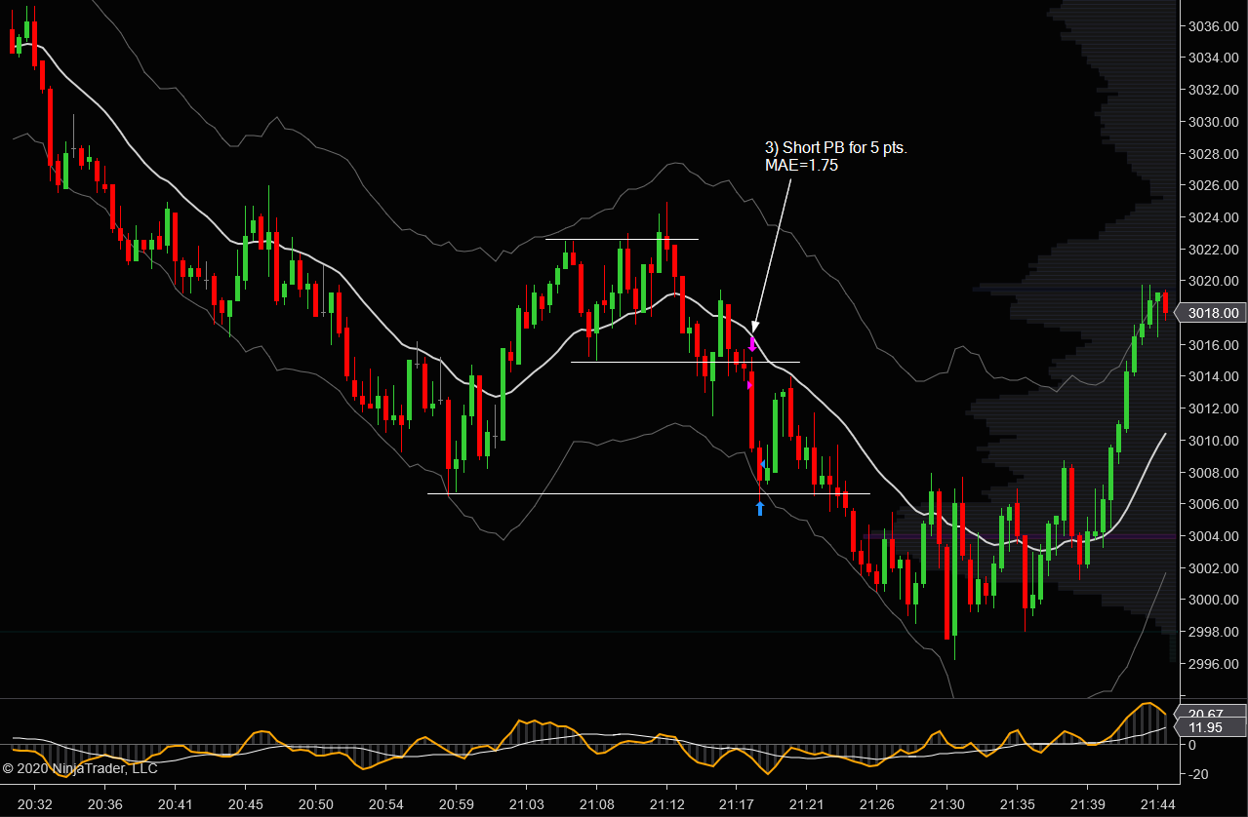1248x817 pixels.
Task: Click the 20:50 time axis label
Action: tap(316, 804)
